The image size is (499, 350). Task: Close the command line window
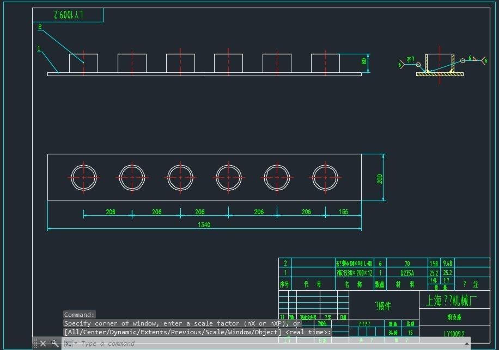tap(43, 343)
